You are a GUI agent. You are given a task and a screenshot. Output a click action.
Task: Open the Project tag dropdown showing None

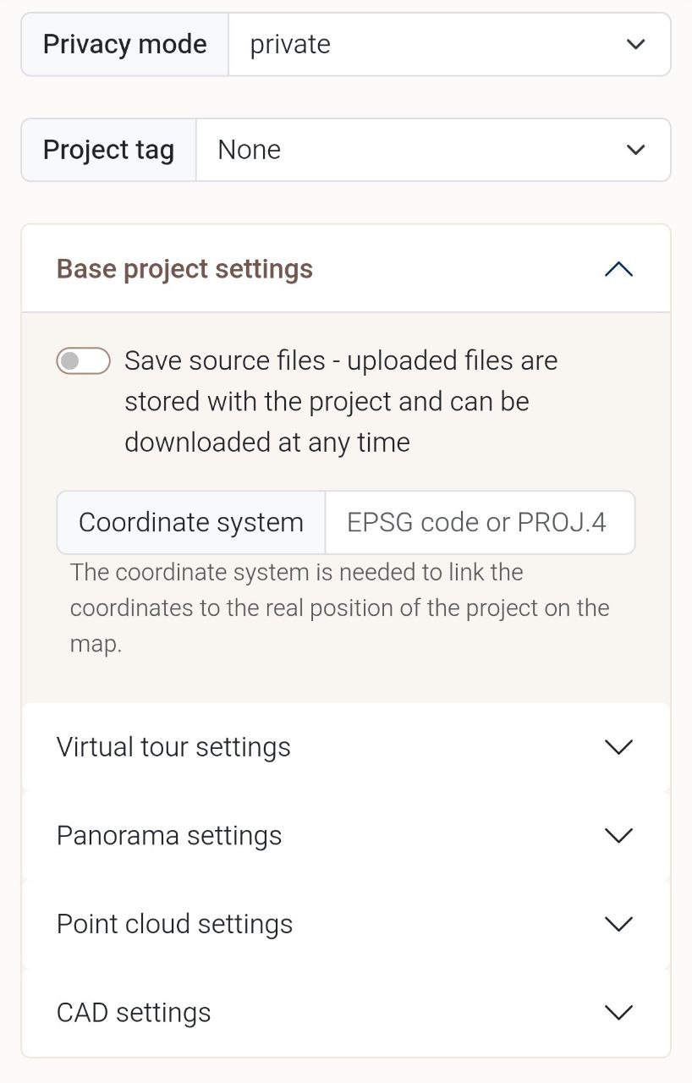pyautogui.click(x=406, y=150)
